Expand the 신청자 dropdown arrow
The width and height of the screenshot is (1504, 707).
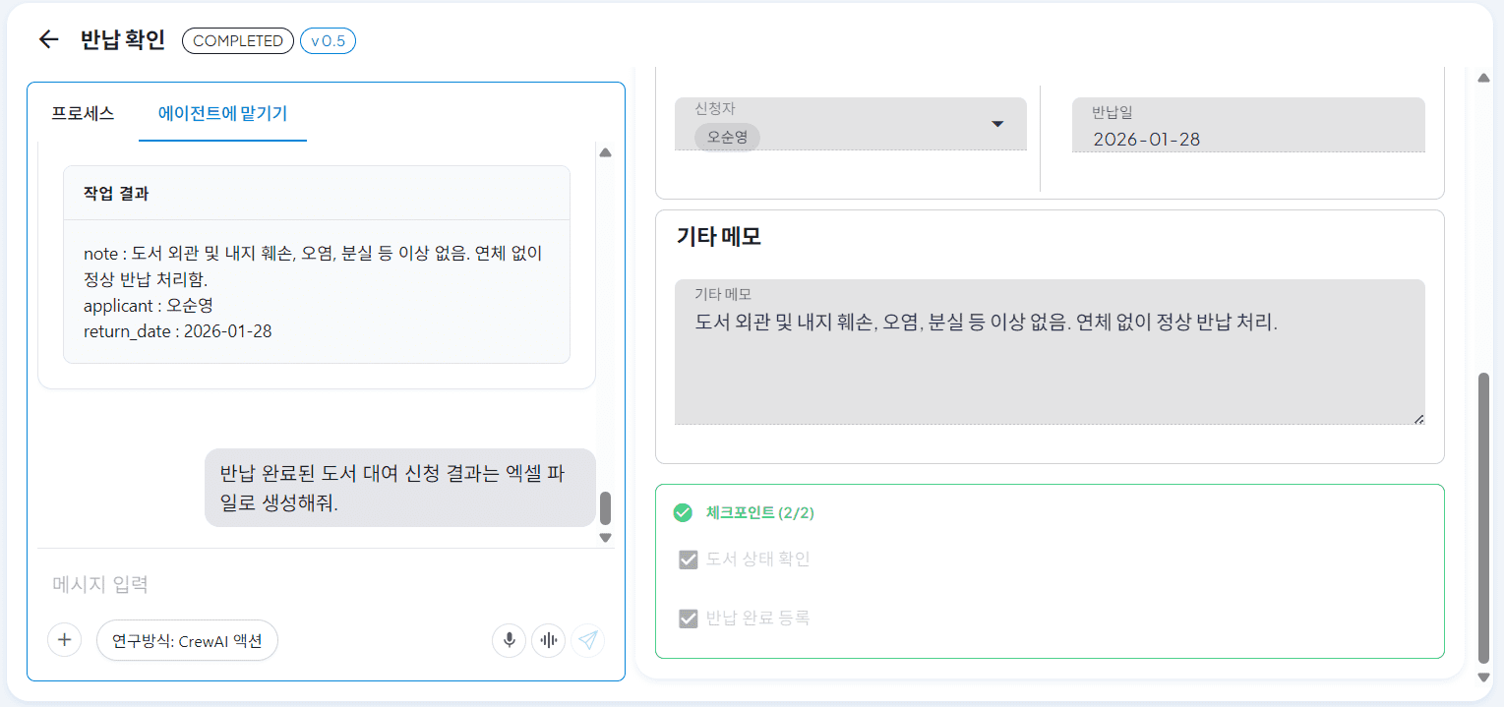tap(997, 124)
